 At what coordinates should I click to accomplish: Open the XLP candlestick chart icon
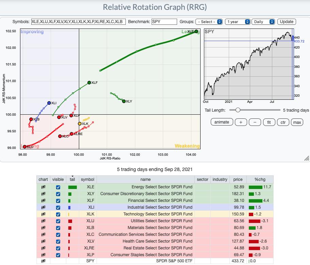[43, 255]
